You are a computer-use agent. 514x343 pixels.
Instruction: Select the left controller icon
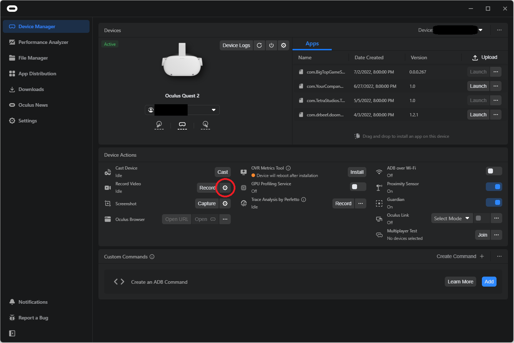(x=159, y=125)
